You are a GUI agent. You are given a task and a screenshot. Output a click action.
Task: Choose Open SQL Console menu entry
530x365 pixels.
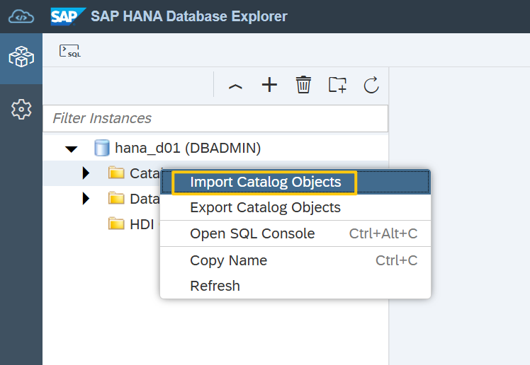point(295,233)
